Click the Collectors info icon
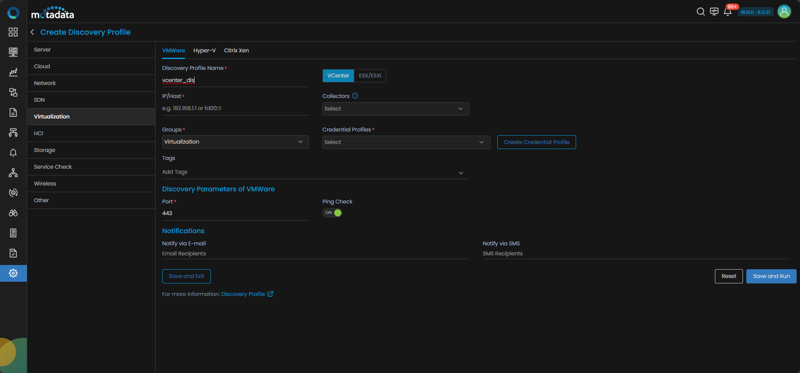This screenshot has height=373, width=800. coord(355,96)
